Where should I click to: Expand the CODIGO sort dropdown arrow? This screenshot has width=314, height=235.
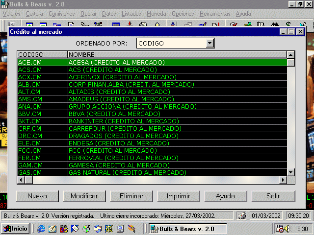pos(209,43)
